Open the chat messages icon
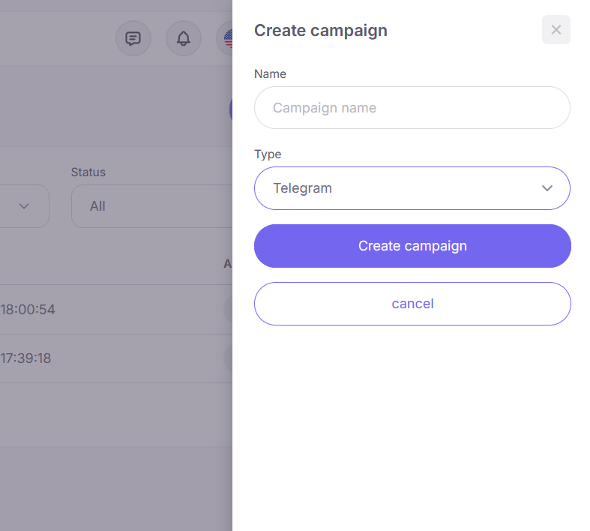This screenshot has width=590, height=531. [133, 38]
